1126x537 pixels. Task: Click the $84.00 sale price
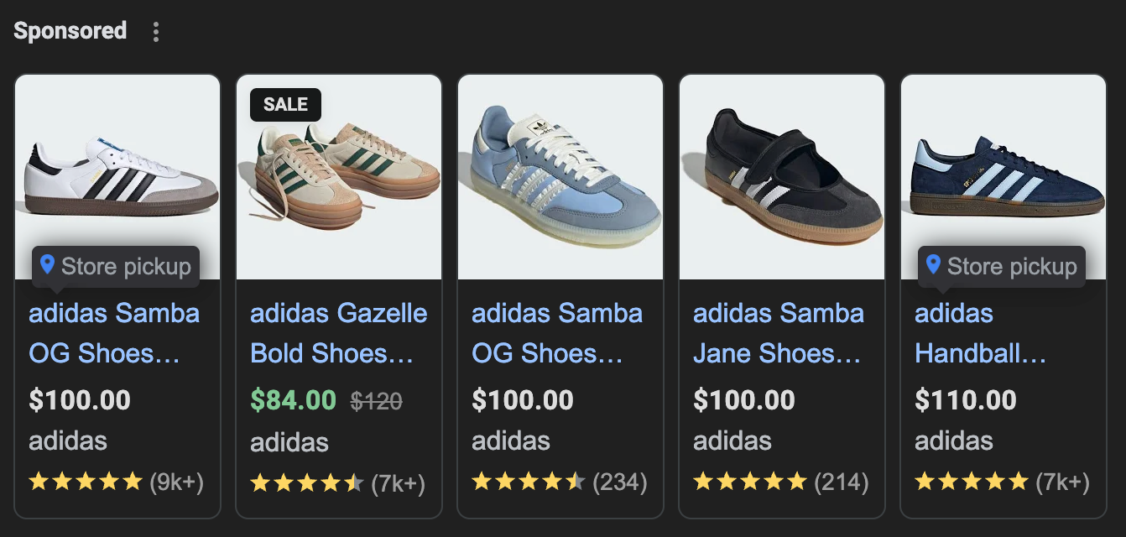[x=293, y=401]
